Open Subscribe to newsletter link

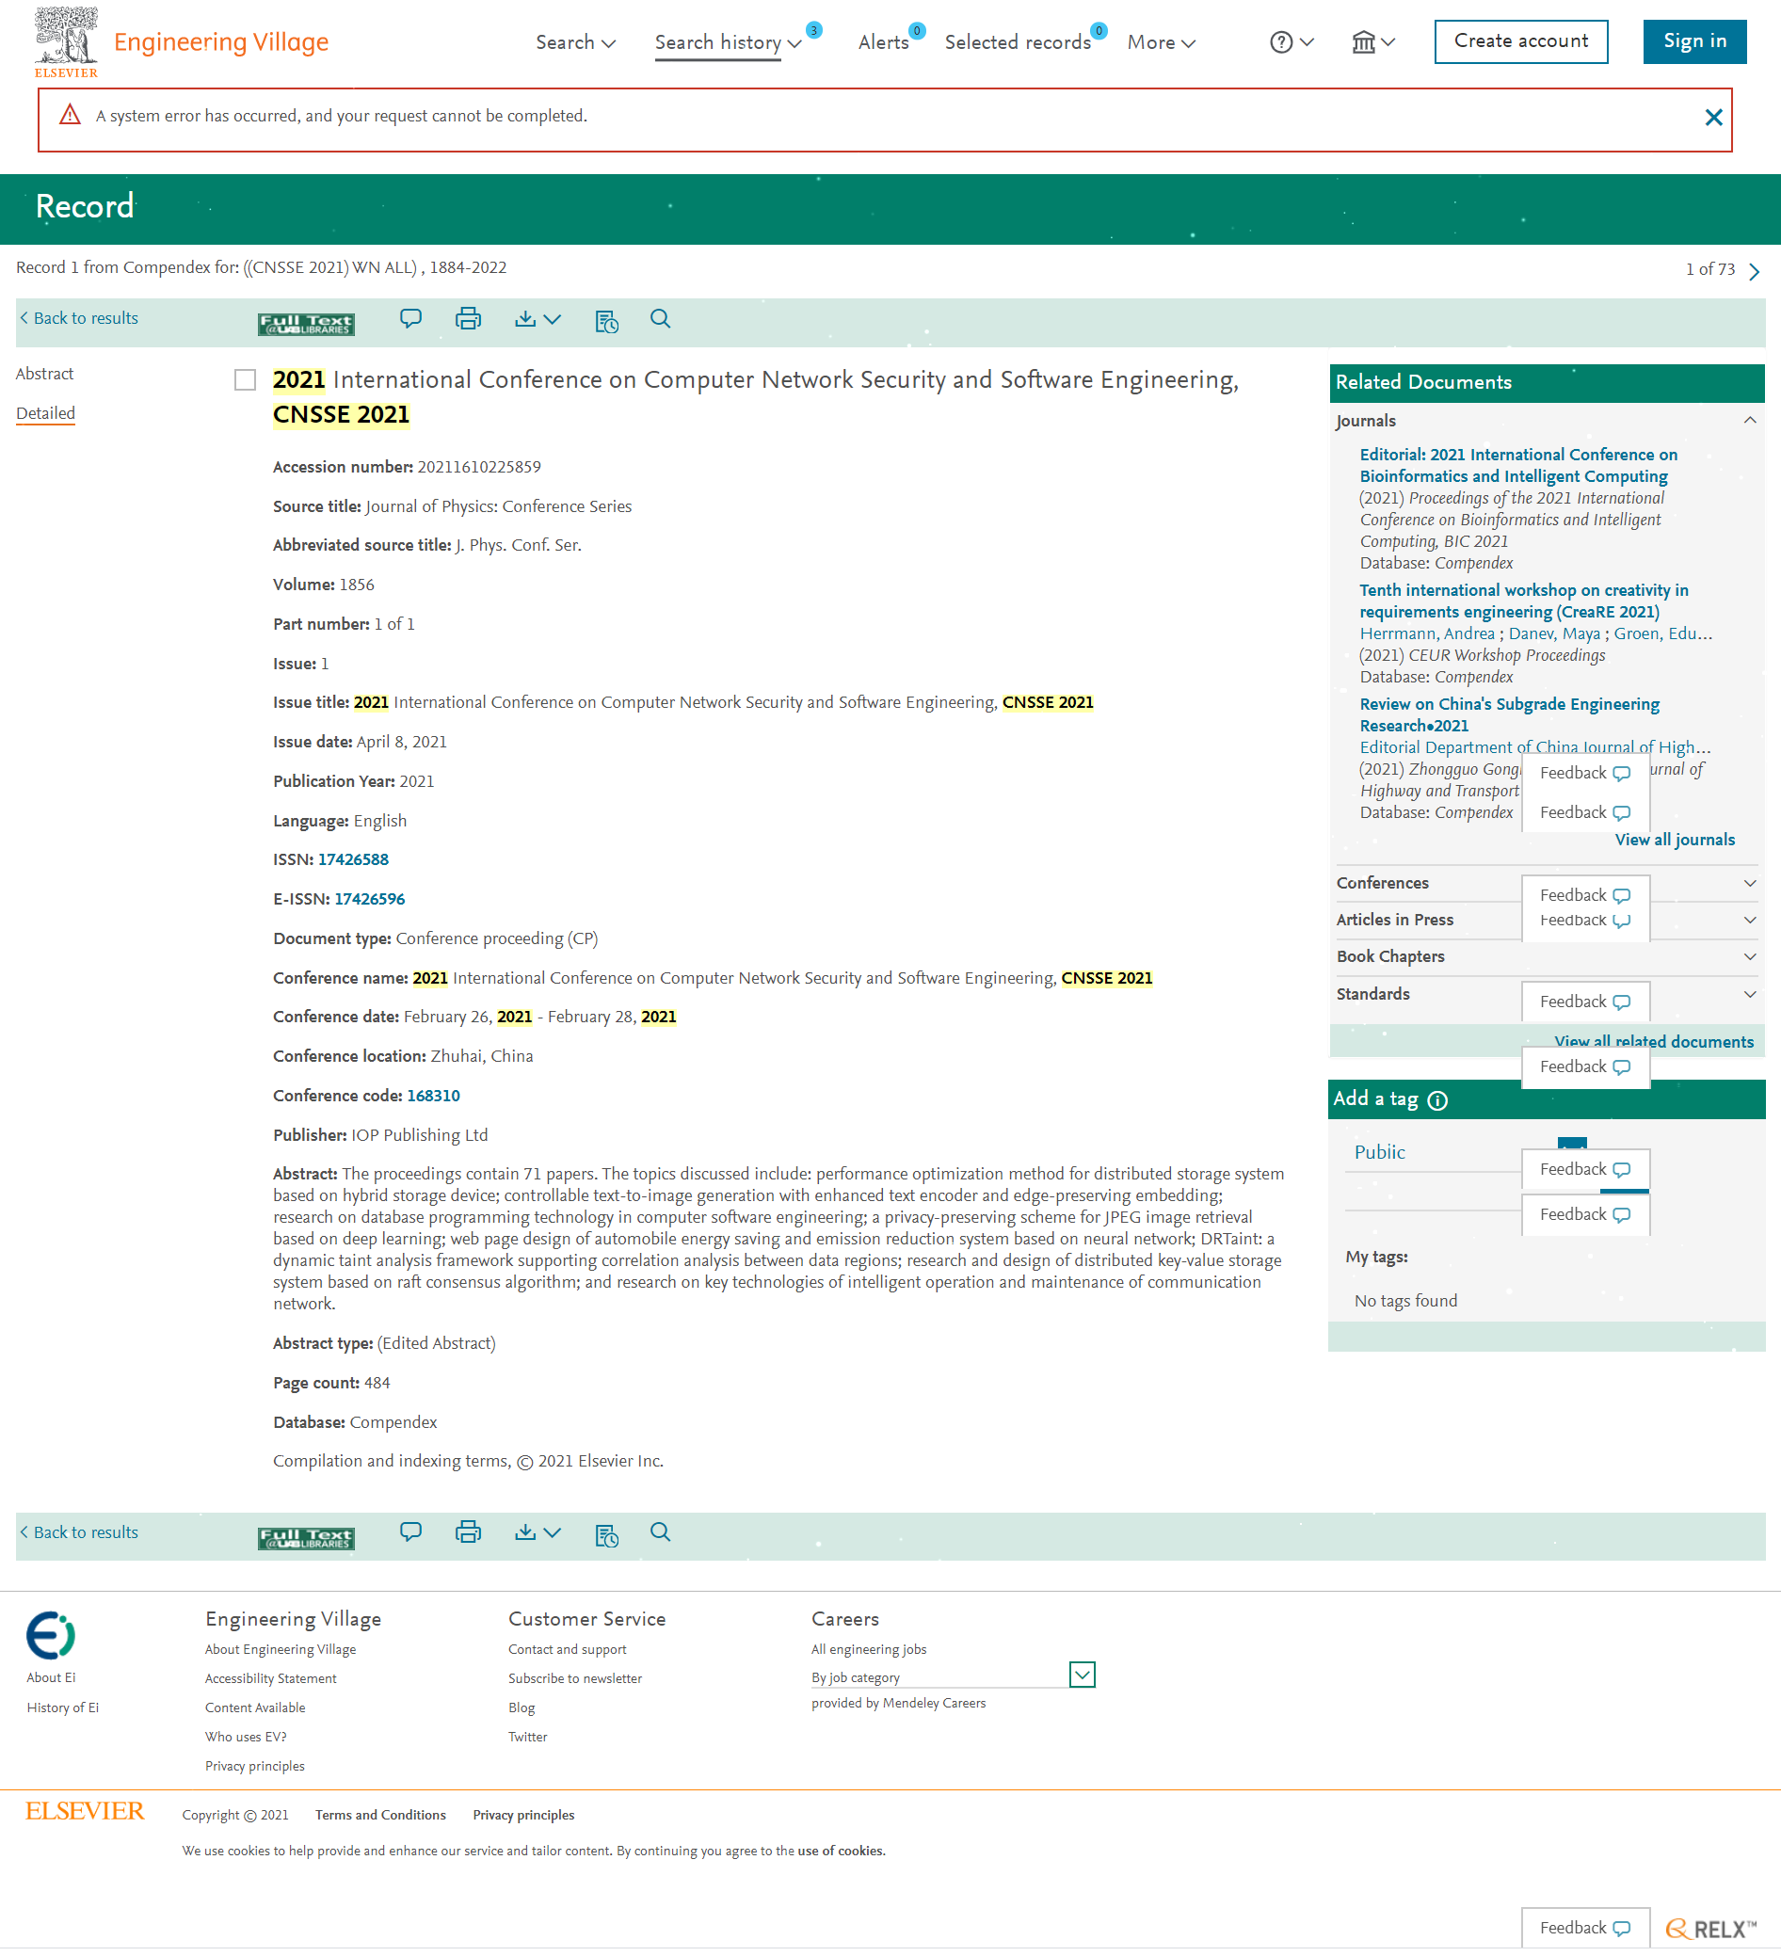tap(575, 1678)
